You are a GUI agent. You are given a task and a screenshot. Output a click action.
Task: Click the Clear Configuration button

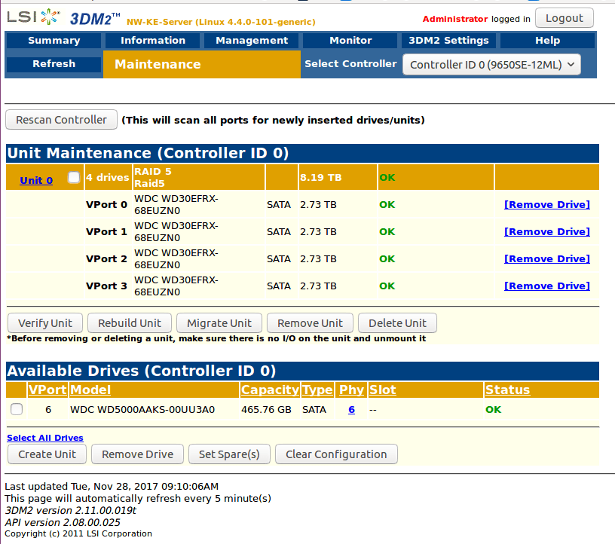(x=336, y=454)
